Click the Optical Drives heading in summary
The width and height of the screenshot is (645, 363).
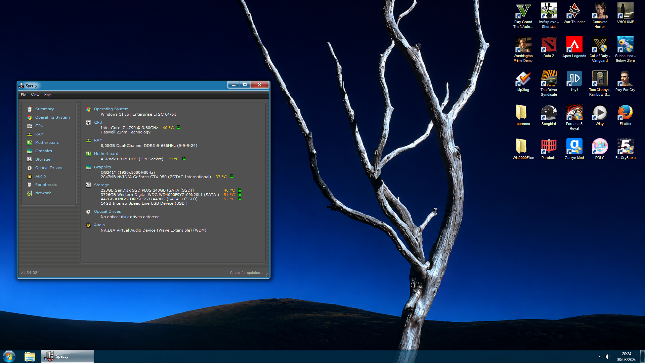(x=107, y=211)
